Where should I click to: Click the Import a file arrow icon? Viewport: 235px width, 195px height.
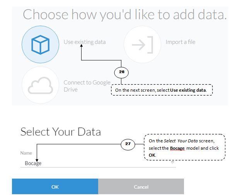click(142, 44)
